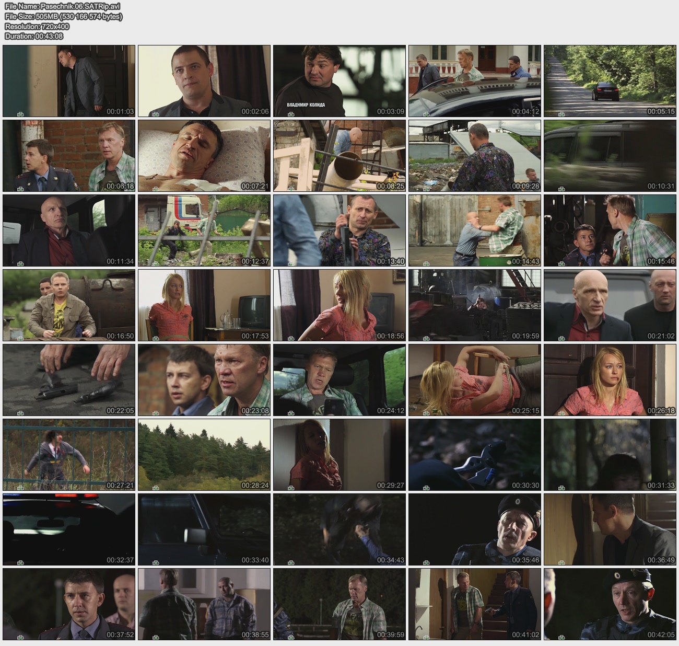The width and height of the screenshot is (679, 646).
Task: Click the 00:39:59 timestamp overlay
Action: tap(391, 635)
